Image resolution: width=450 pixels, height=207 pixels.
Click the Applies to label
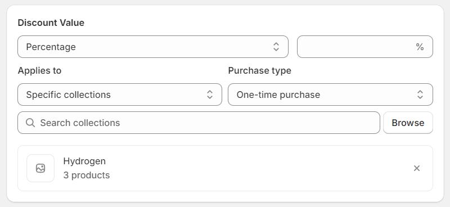click(39, 71)
